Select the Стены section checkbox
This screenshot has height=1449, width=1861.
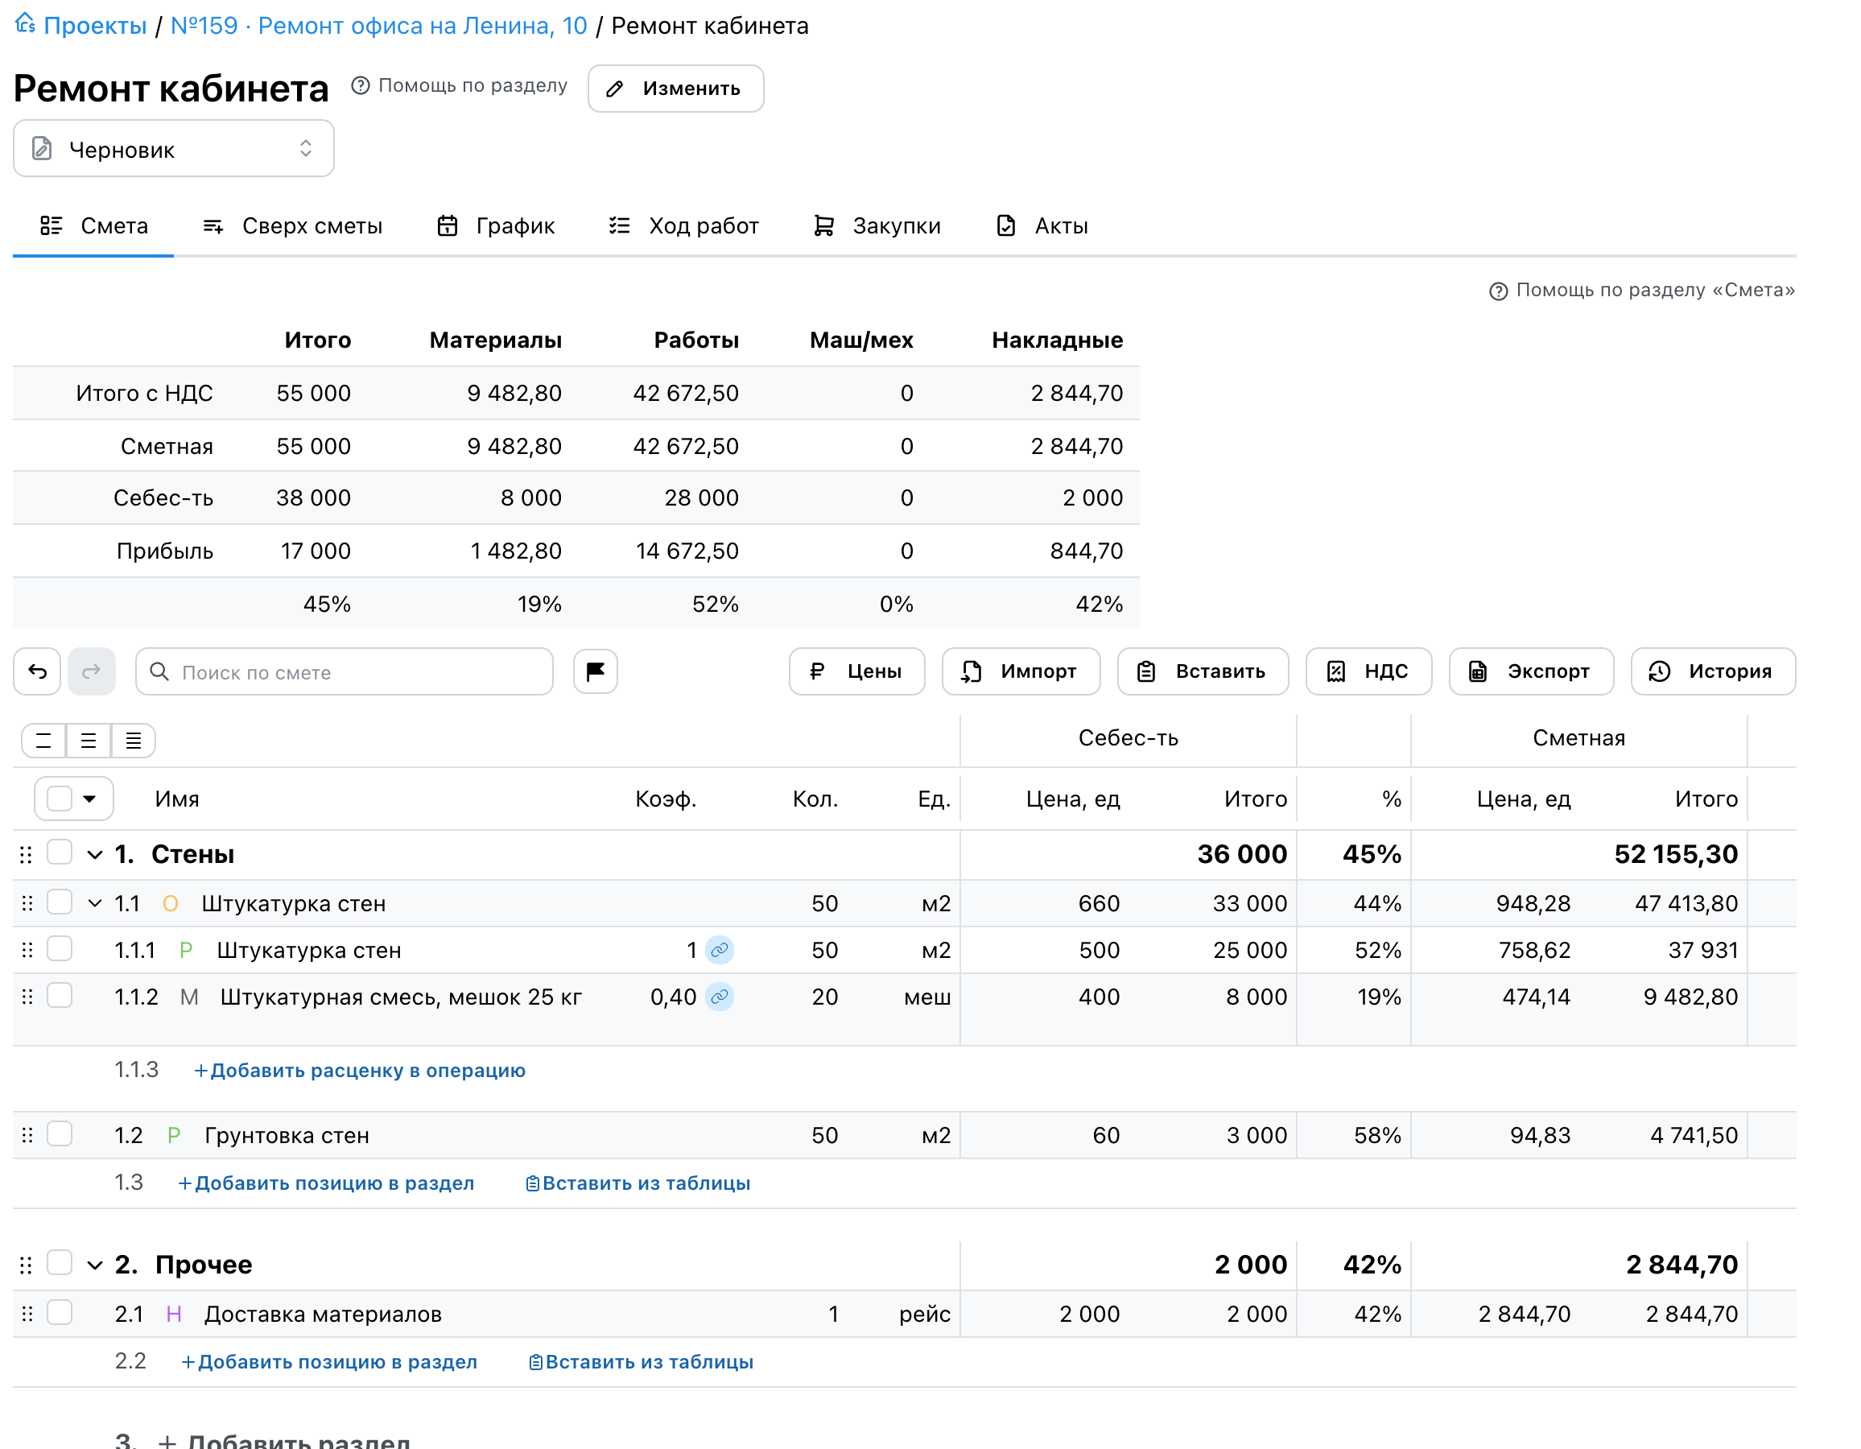(x=60, y=852)
